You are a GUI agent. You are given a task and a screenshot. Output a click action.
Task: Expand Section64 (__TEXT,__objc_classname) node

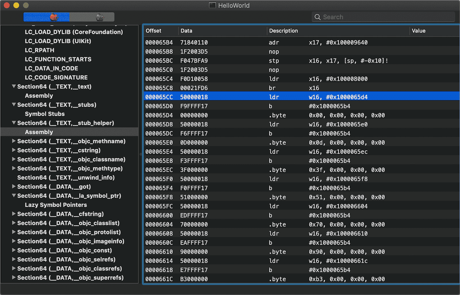(14, 159)
